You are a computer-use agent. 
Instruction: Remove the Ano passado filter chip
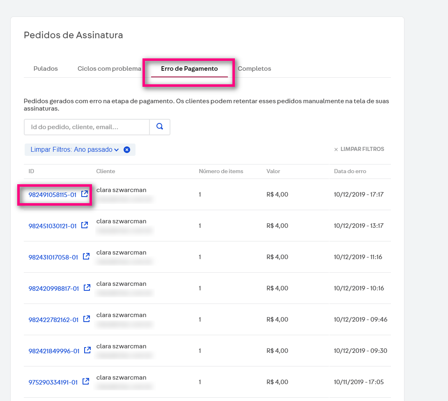[127, 150]
